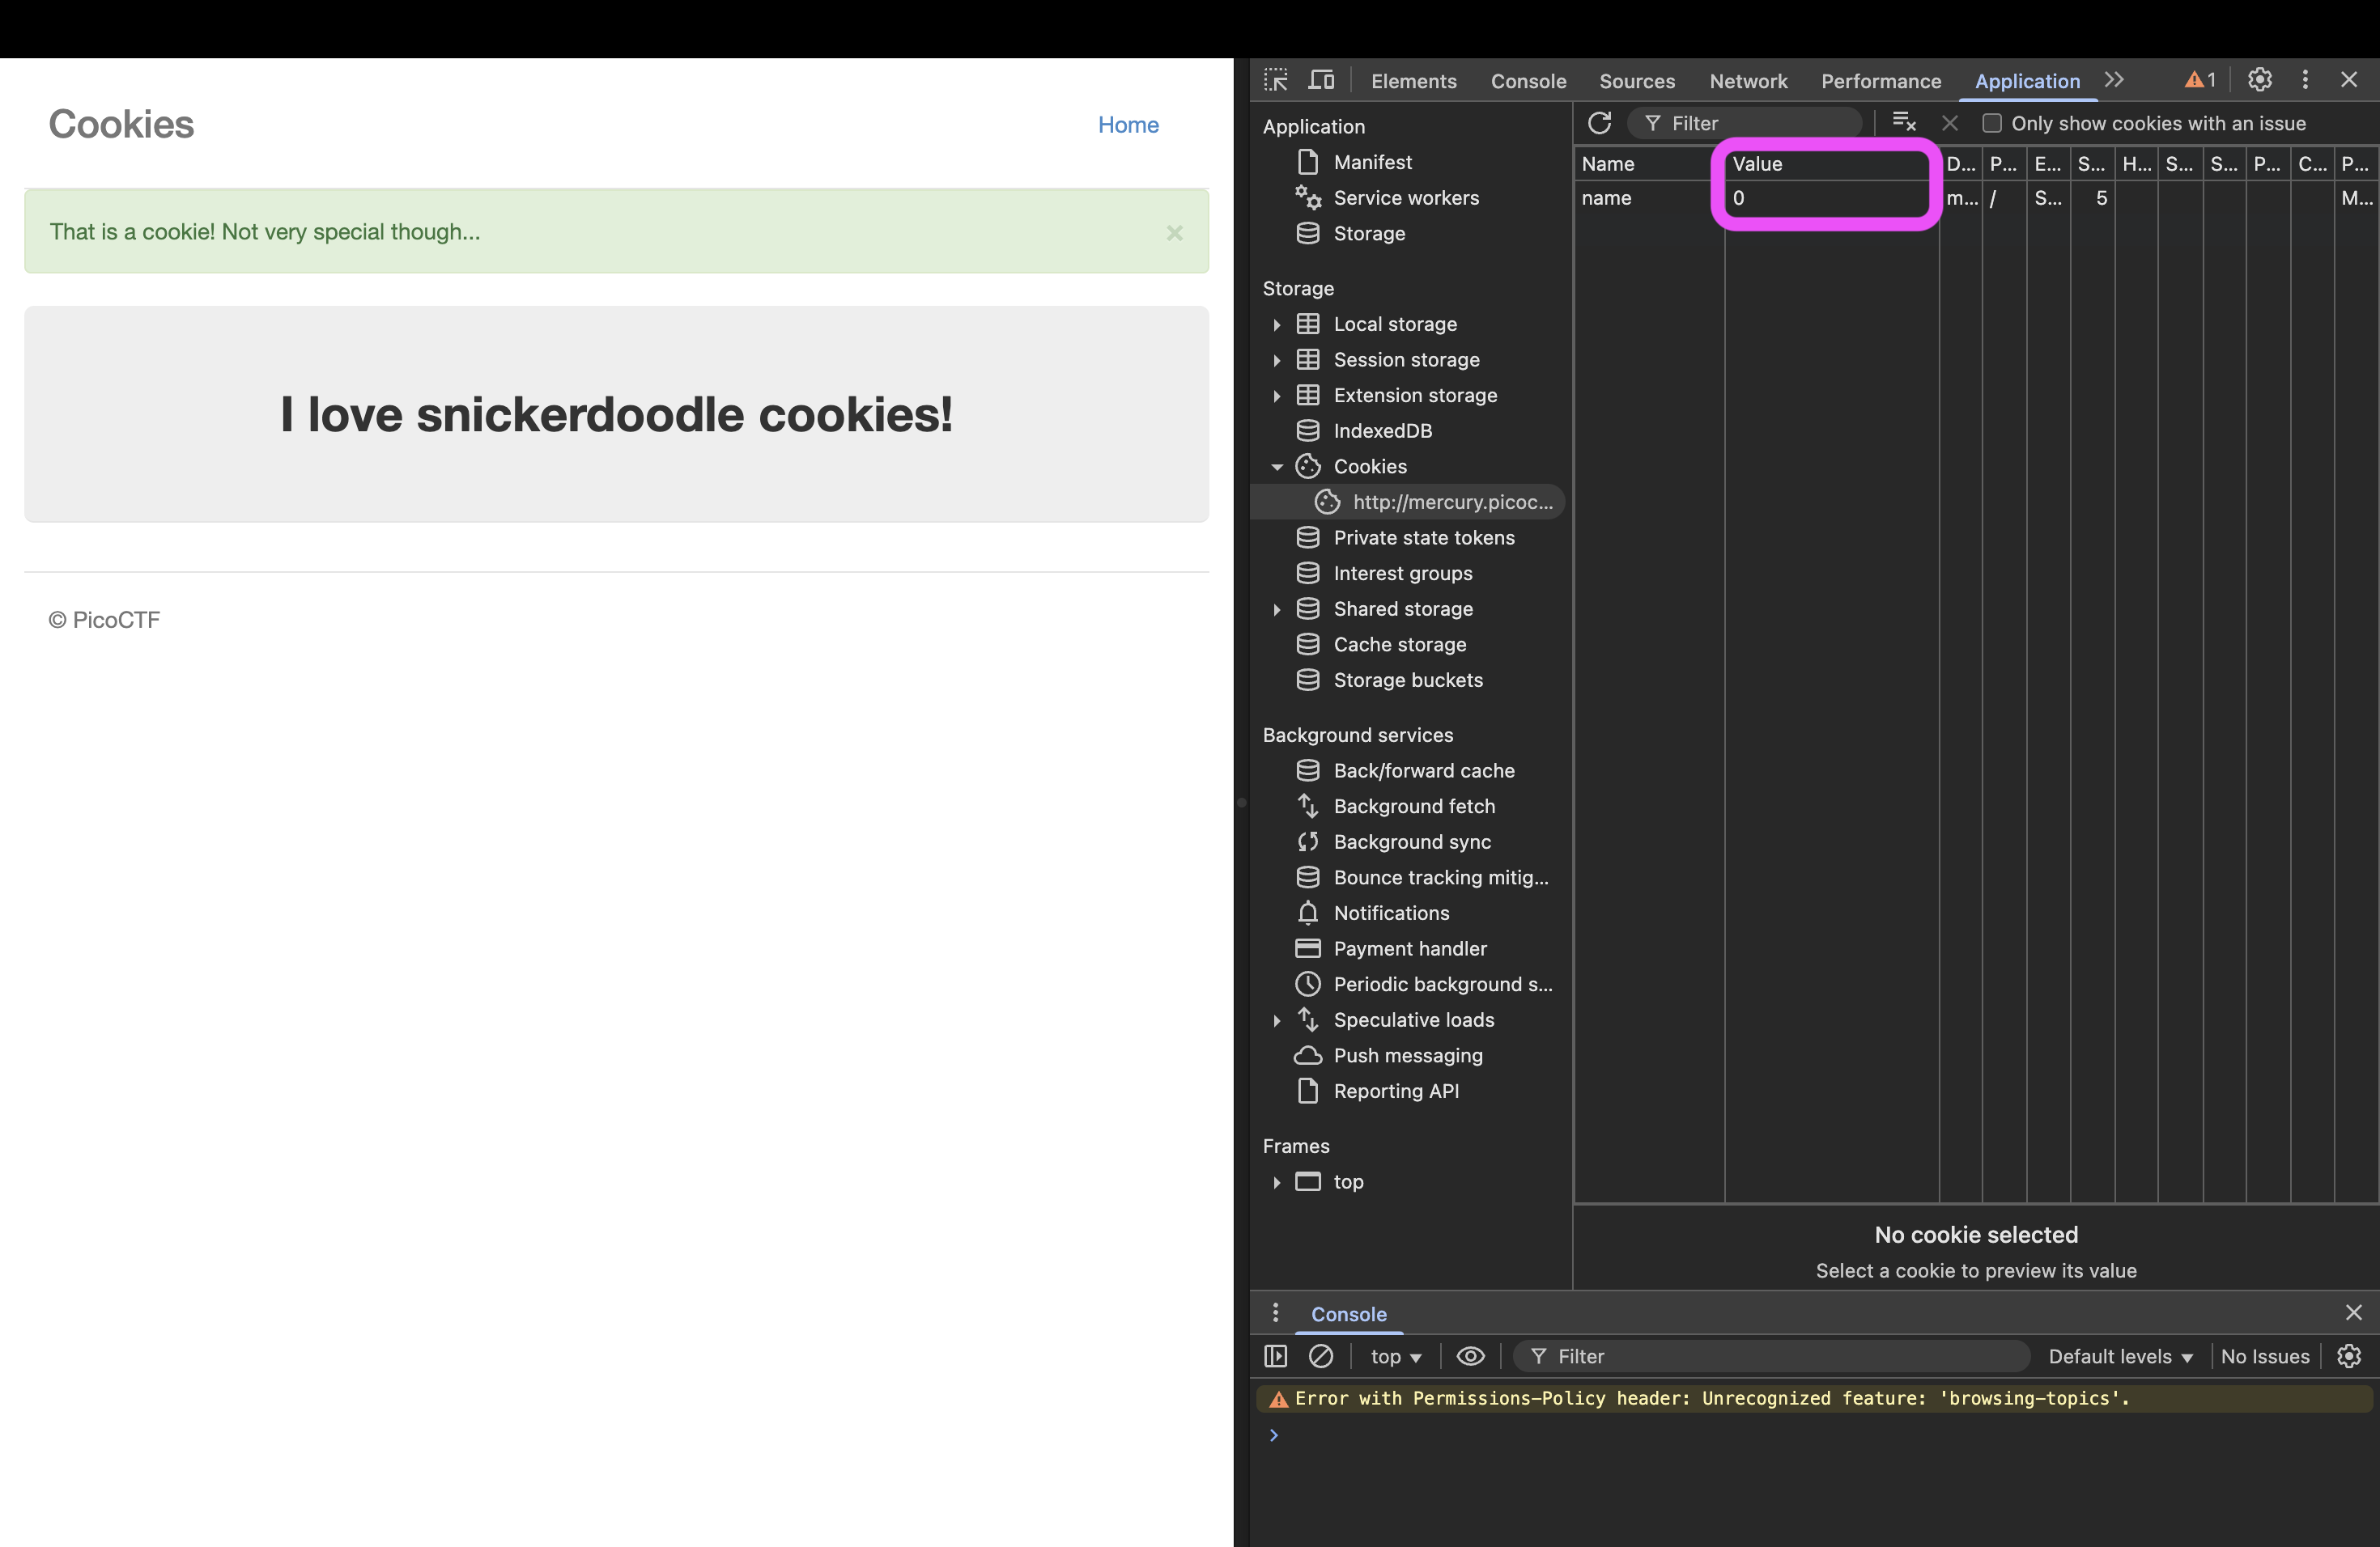
Task: Open DevTools settings gear
Action: tap(2260, 80)
